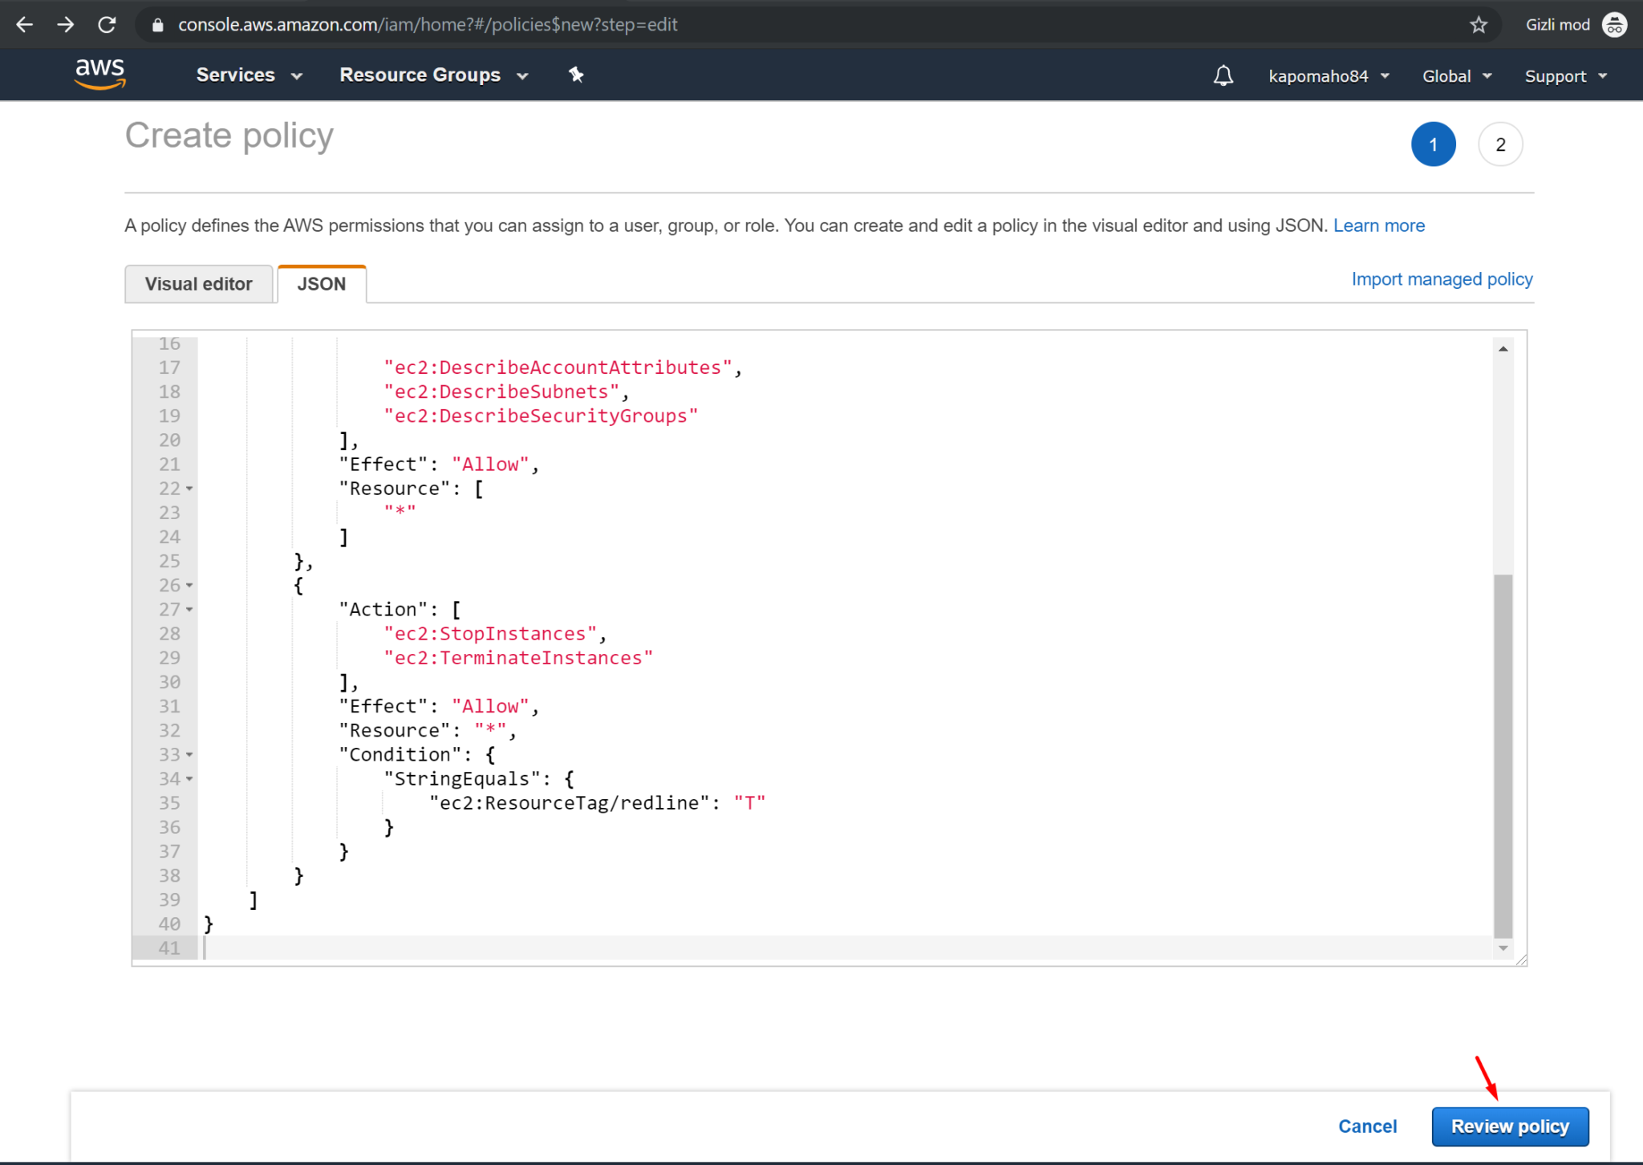Screen dimensions: 1643x1165
Task: Collapse the code fold at line 26
Action: point(189,586)
